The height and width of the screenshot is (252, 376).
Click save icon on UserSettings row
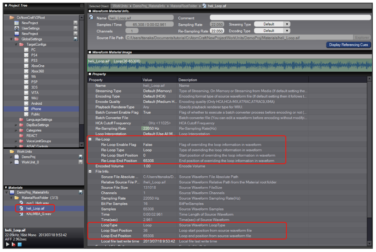point(75,28)
